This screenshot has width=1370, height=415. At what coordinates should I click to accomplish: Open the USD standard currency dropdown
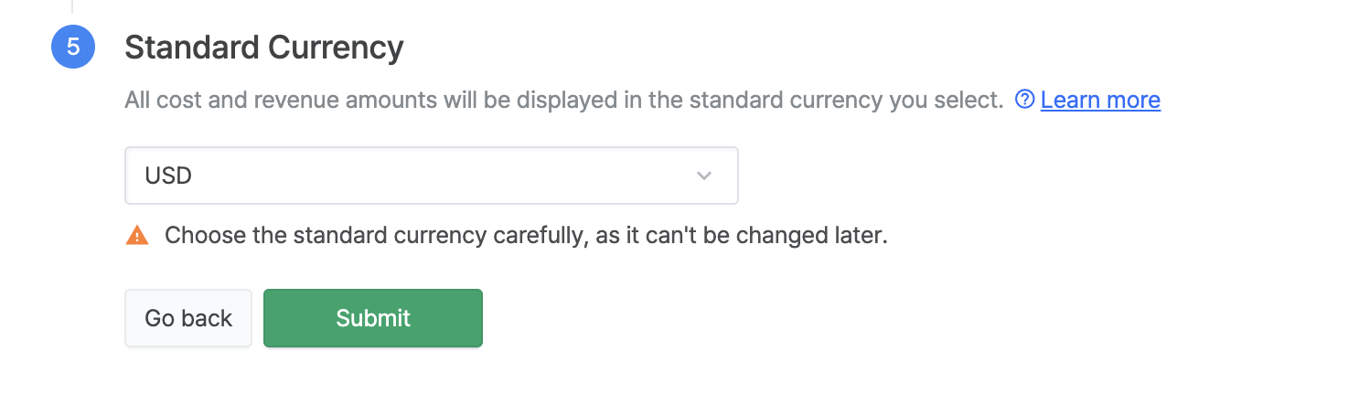point(432,176)
